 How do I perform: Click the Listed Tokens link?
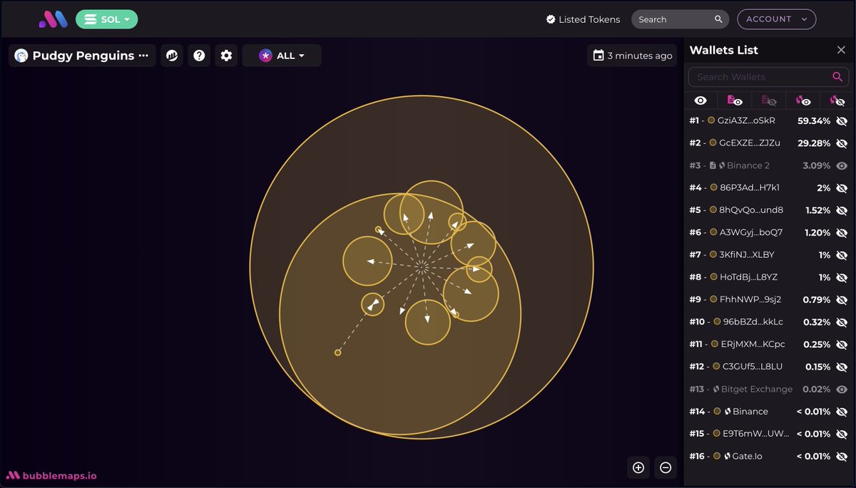pyautogui.click(x=583, y=19)
